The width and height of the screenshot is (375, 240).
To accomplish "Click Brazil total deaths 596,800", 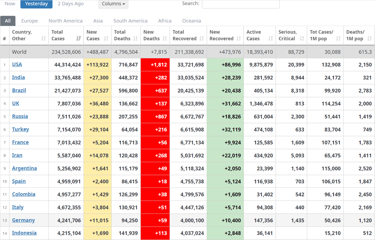I will tap(128, 91).
